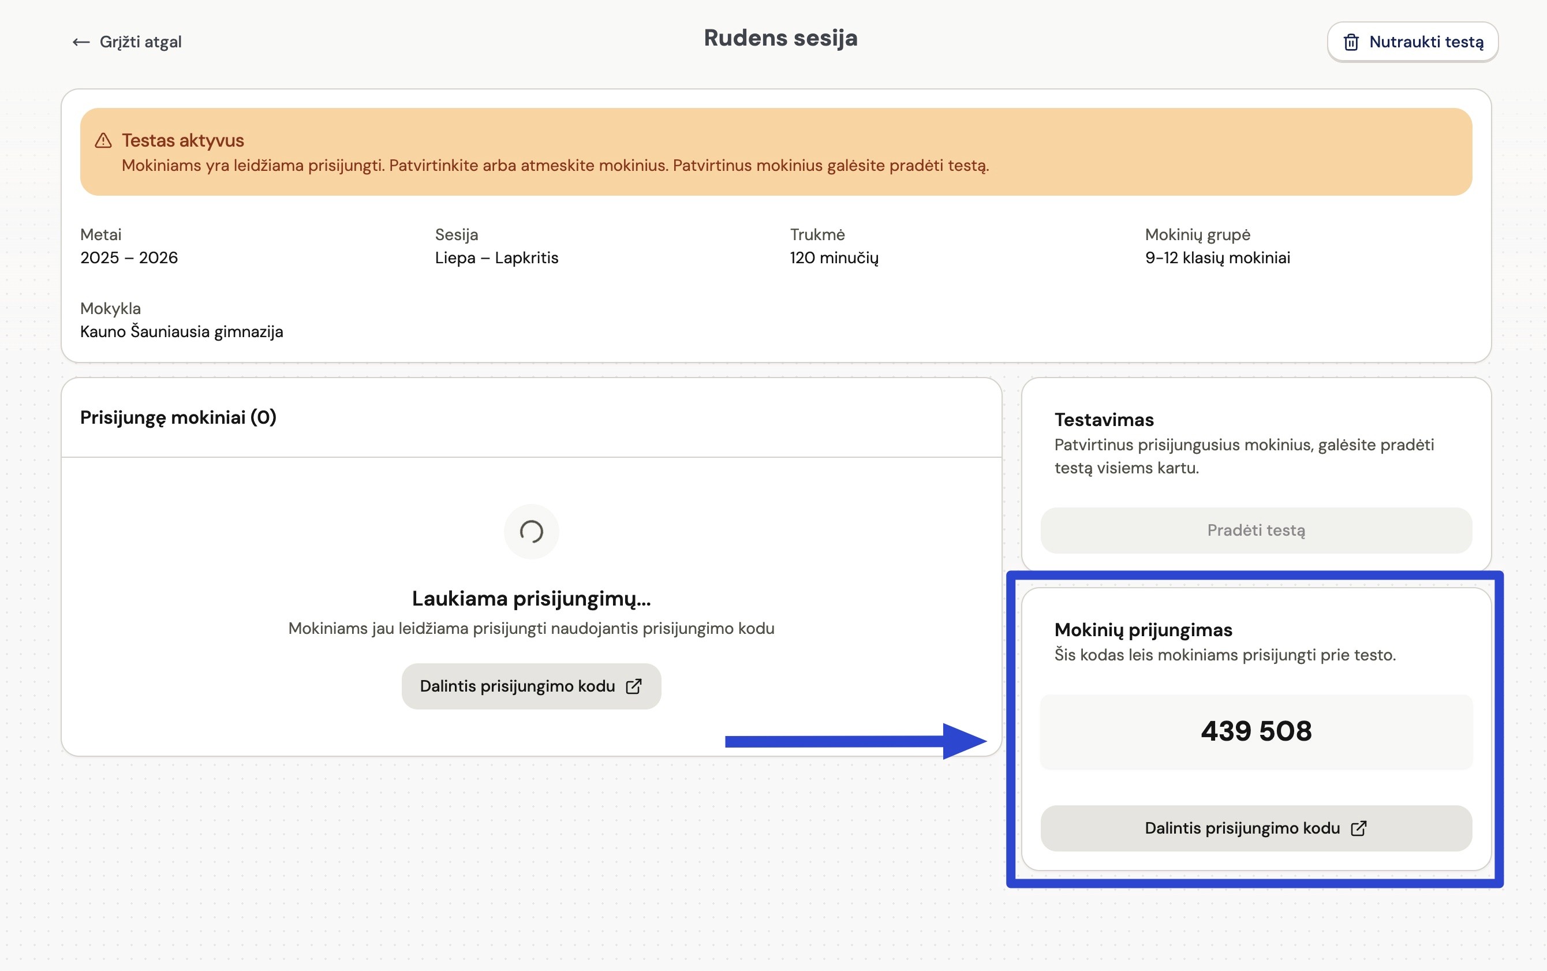Viewport: 1547px width, 971px height.
Task: Click external link icon in right share button
Action: pyautogui.click(x=1359, y=828)
